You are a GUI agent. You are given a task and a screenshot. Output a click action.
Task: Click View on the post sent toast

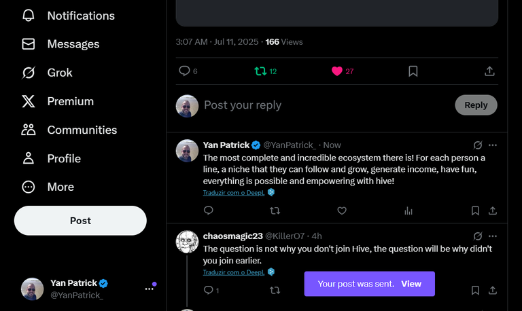point(411,284)
